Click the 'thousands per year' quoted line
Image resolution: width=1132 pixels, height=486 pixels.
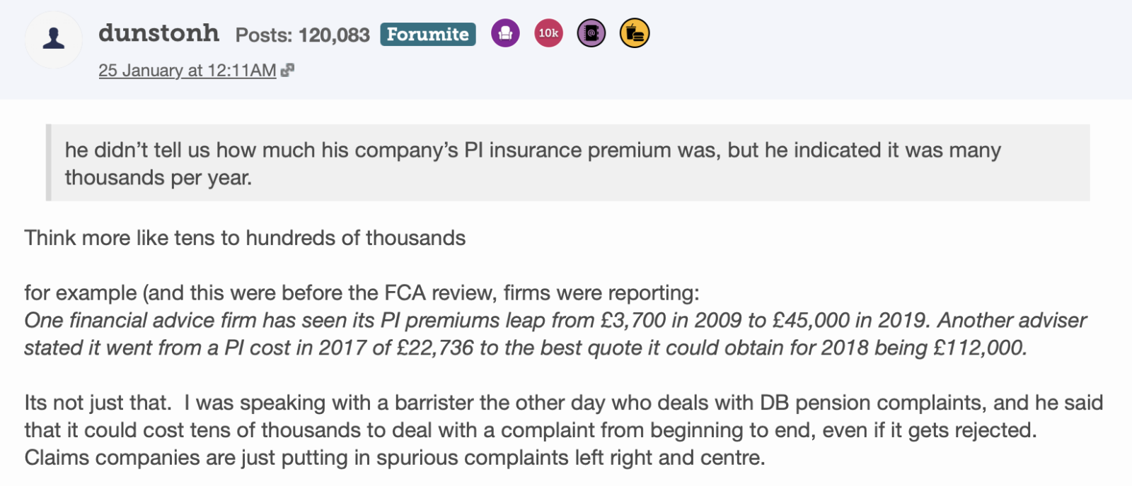tap(158, 177)
